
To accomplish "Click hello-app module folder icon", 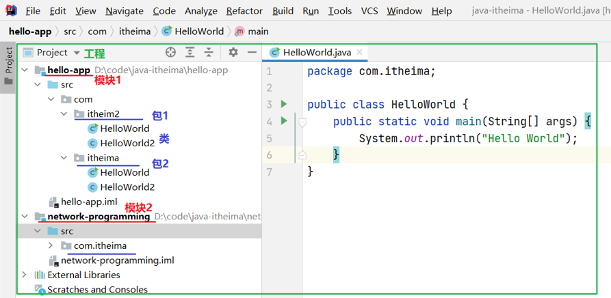I will click(x=40, y=70).
